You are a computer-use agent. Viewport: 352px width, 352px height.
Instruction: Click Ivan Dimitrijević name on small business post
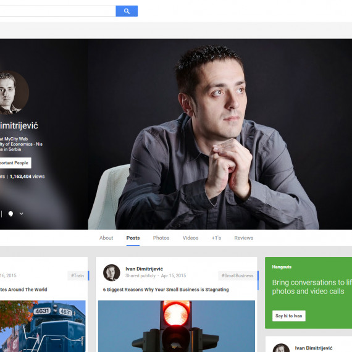click(144, 269)
